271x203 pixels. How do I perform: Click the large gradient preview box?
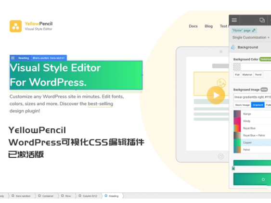252,179
